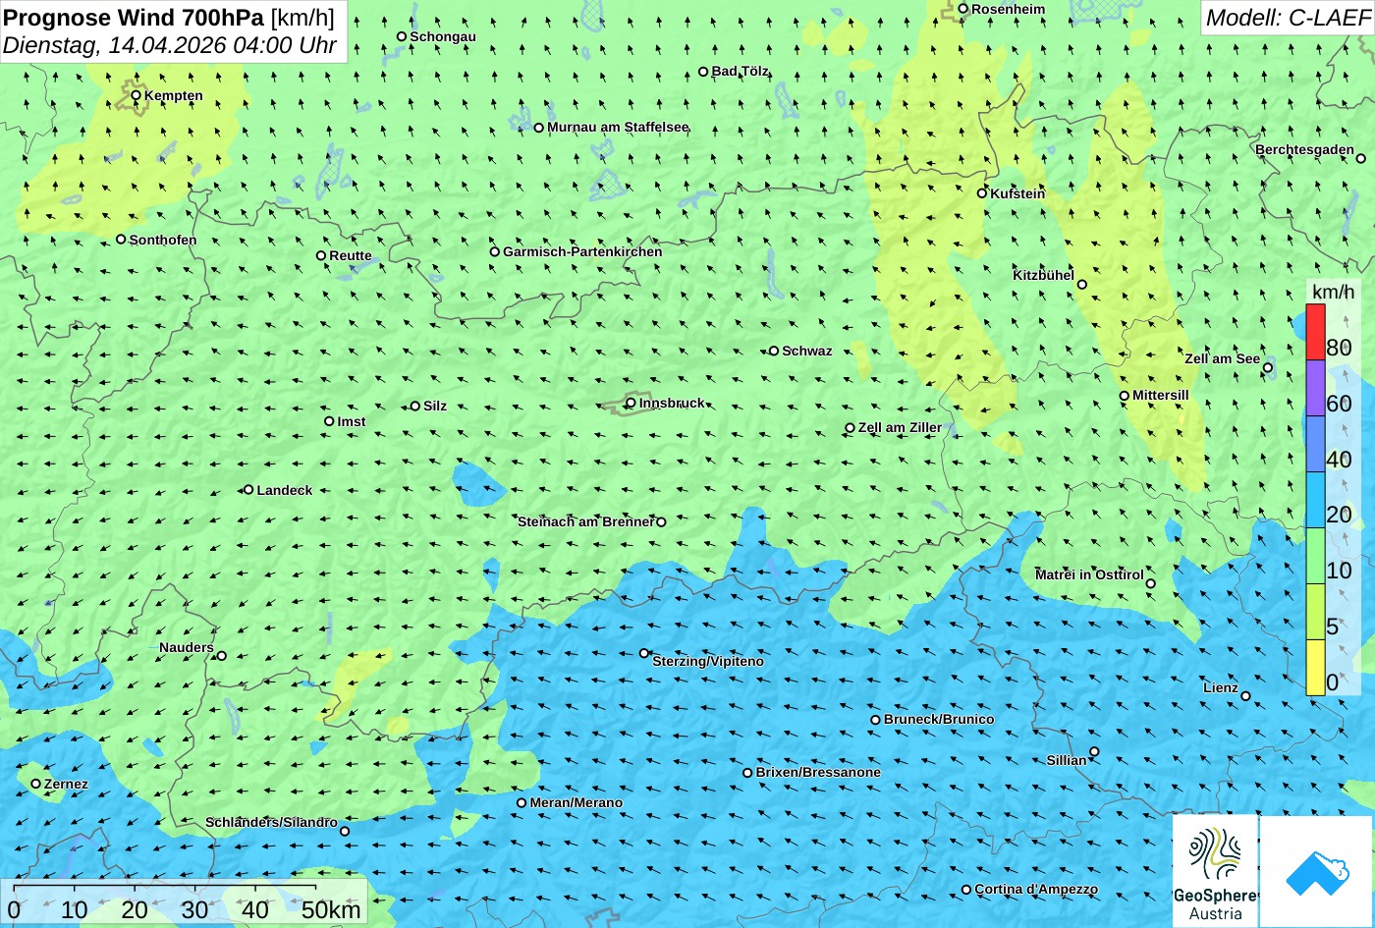Click the 'Schlanders/Silandro' label
Image resolution: width=1375 pixels, height=928 pixels.
pyautogui.click(x=271, y=822)
